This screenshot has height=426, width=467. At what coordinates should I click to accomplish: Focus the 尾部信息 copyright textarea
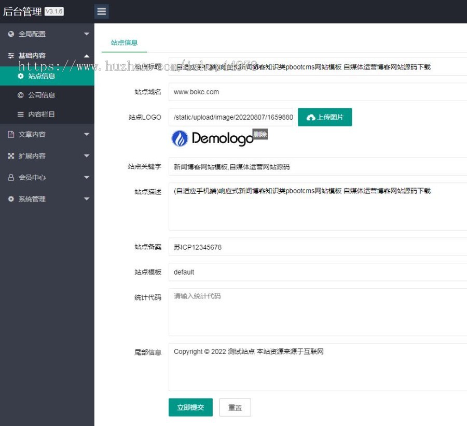[x=318, y=367]
